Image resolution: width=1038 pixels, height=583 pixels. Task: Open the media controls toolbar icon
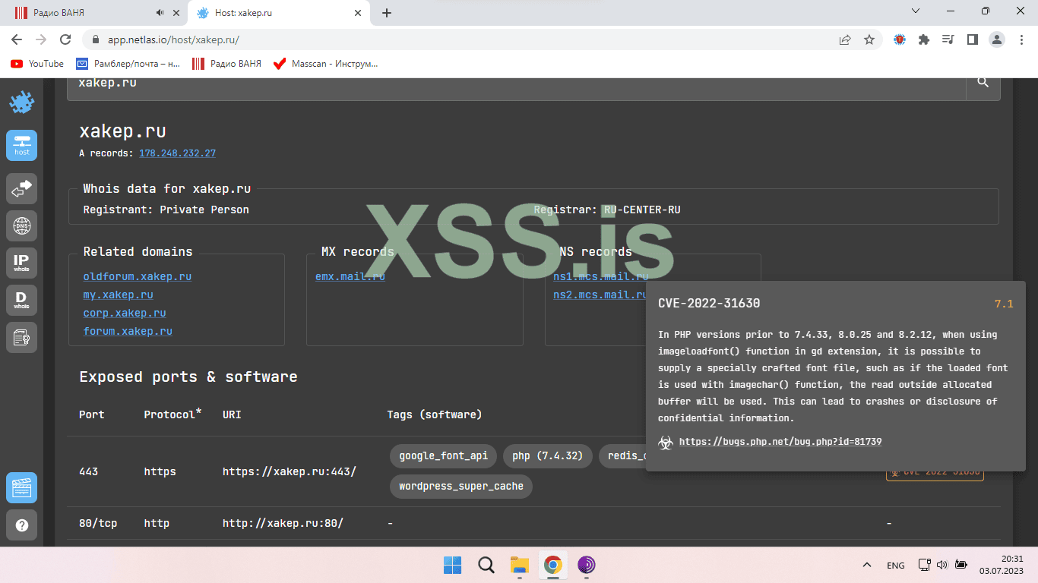948,39
